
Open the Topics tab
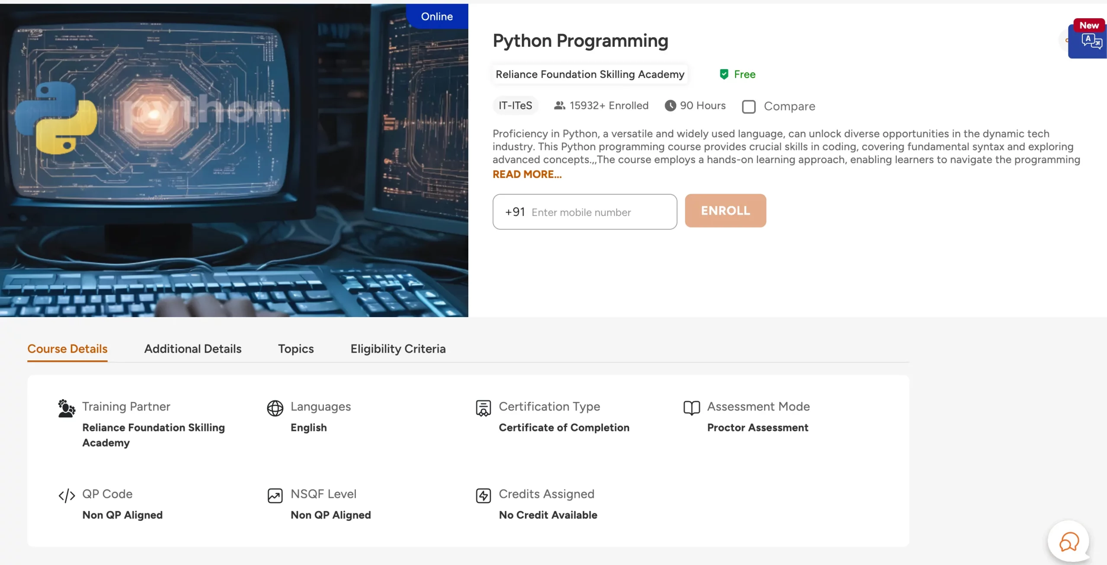pyautogui.click(x=296, y=349)
